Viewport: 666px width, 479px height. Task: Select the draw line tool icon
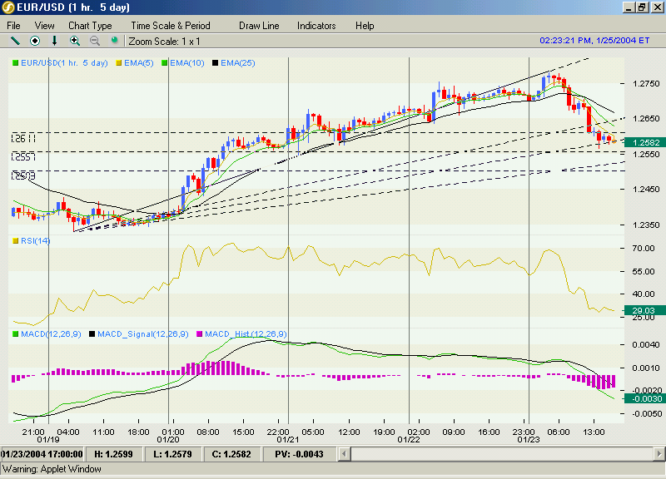[x=15, y=41]
